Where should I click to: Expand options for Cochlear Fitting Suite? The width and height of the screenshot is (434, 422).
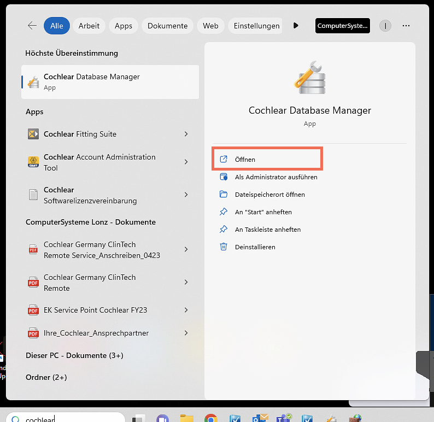pyautogui.click(x=186, y=134)
